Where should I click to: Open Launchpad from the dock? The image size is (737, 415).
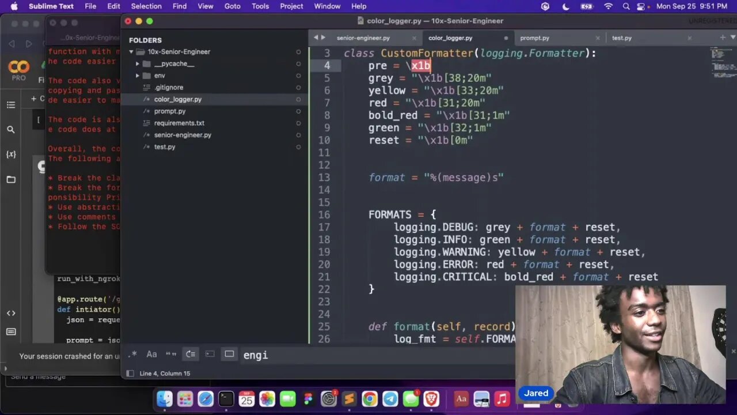(185, 399)
